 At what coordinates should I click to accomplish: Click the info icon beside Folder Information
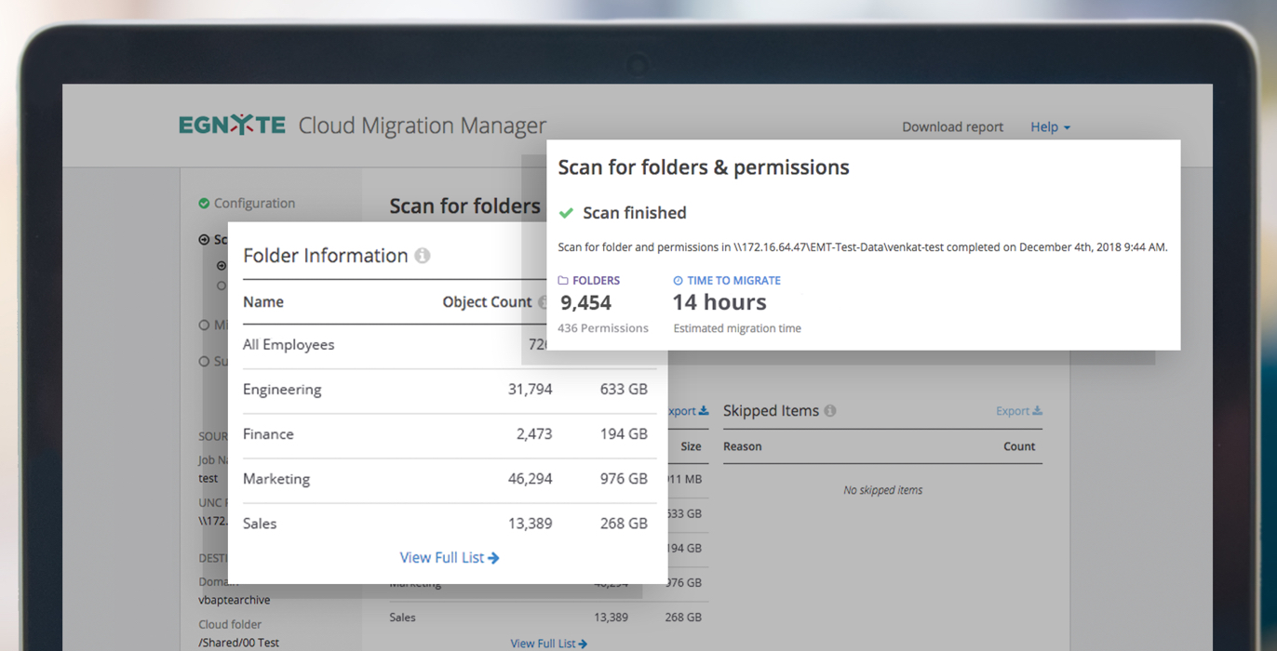coord(423,256)
